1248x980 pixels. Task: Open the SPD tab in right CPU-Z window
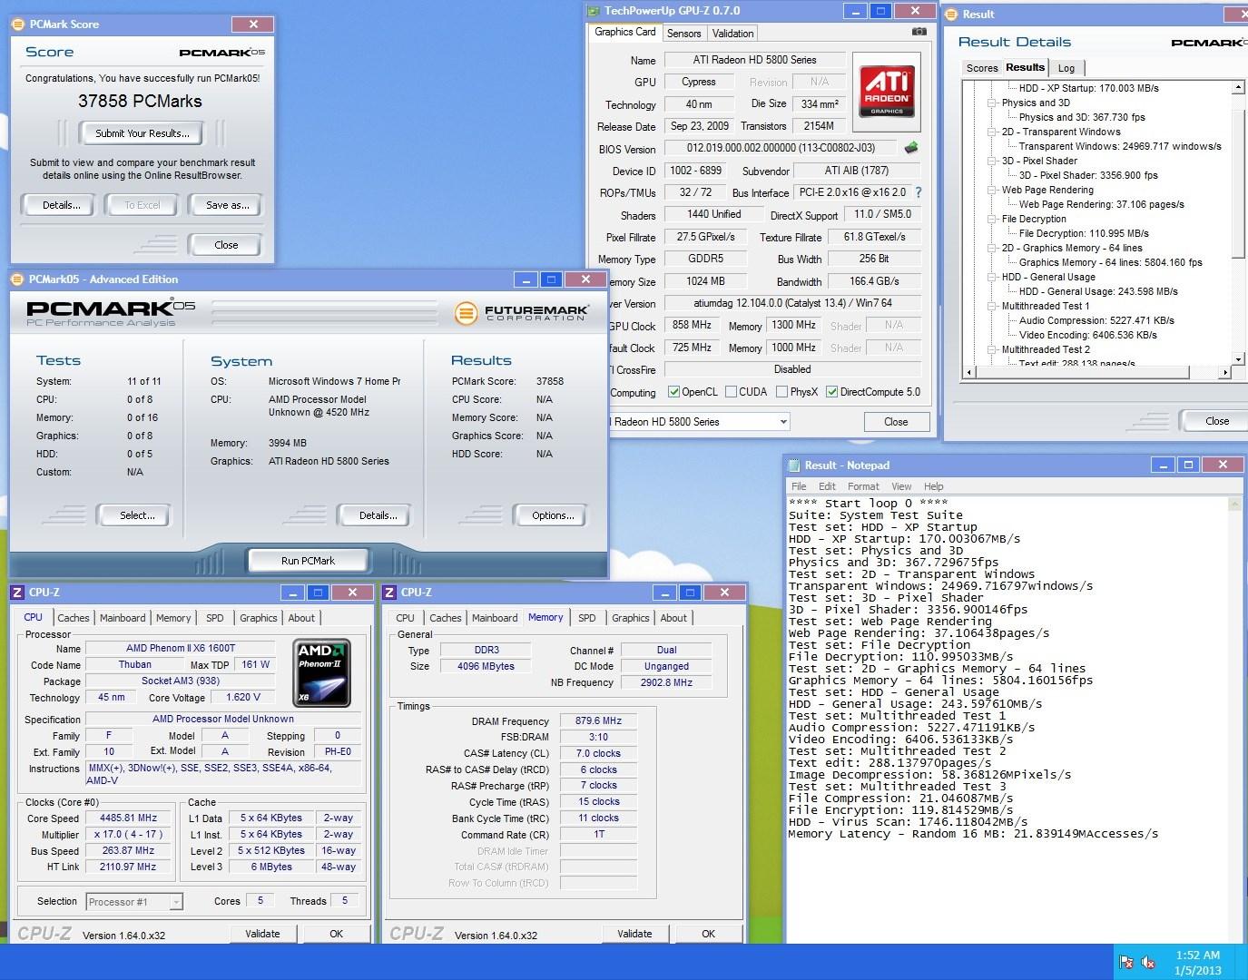pos(587,618)
